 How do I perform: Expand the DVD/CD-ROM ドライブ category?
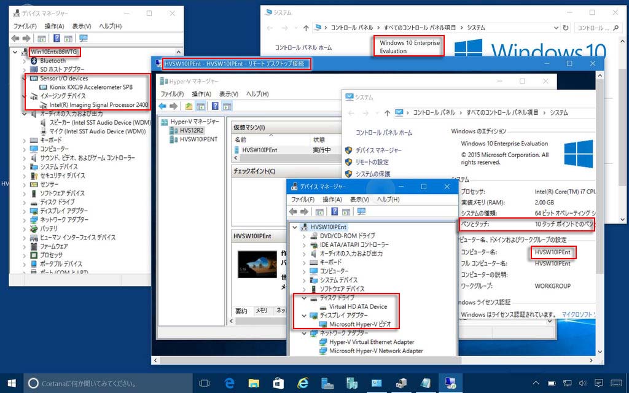[x=304, y=236]
